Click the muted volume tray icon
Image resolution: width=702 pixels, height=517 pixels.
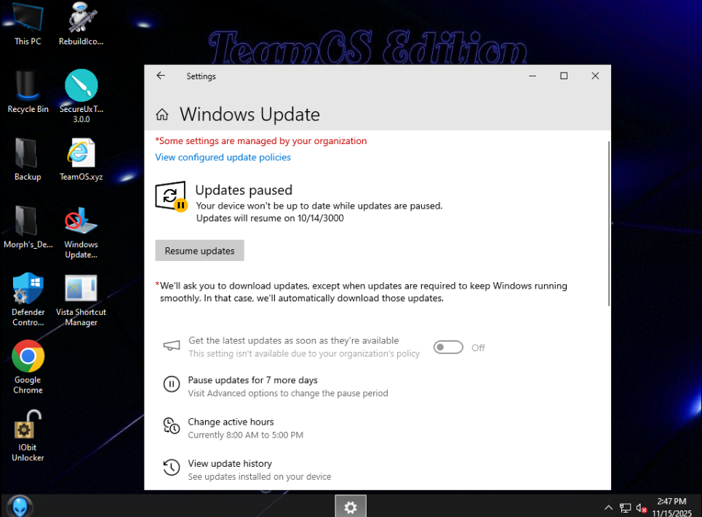pyautogui.click(x=641, y=508)
